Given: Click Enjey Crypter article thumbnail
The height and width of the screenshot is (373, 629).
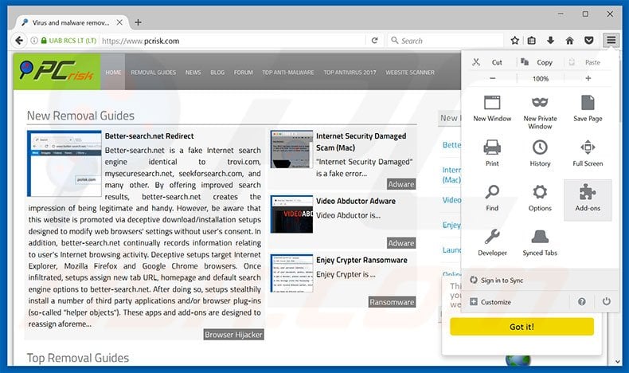Looking at the screenshot, I should pyautogui.click(x=291, y=273).
